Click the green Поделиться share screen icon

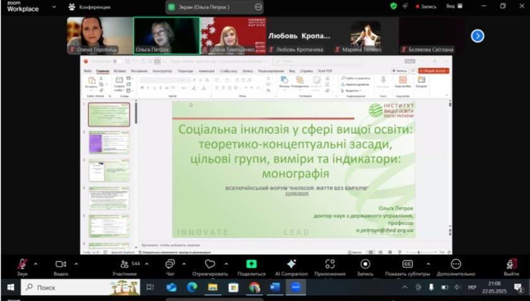(251, 264)
